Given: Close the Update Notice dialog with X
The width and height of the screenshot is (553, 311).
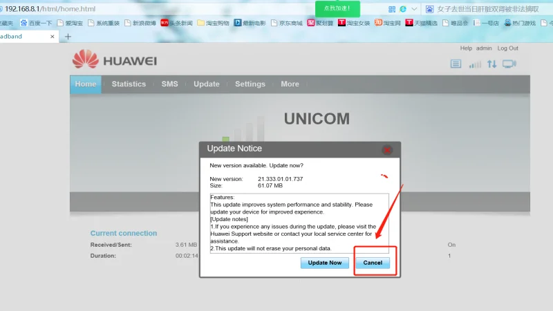Looking at the screenshot, I should [x=387, y=150].
